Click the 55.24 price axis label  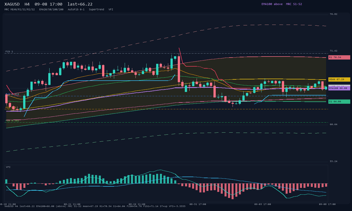(334, 161)
